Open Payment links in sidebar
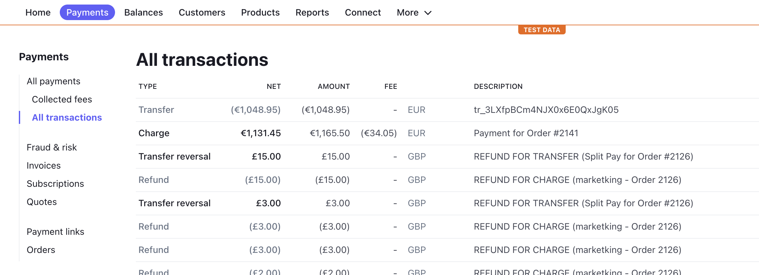 click(x=55, y=232)
